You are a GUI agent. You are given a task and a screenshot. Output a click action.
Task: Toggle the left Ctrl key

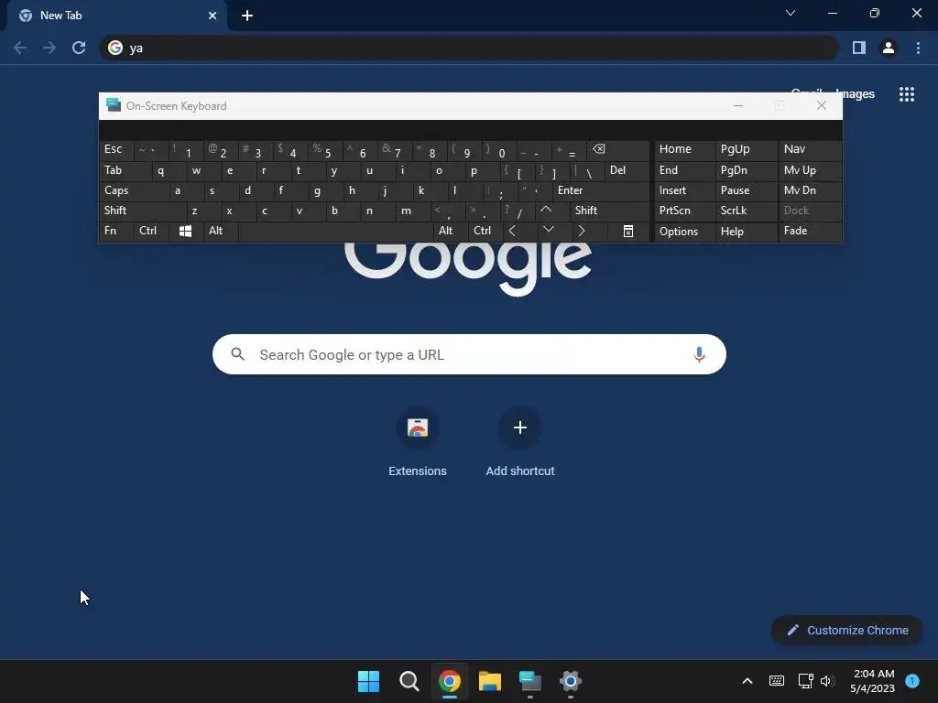coord(151,231)
